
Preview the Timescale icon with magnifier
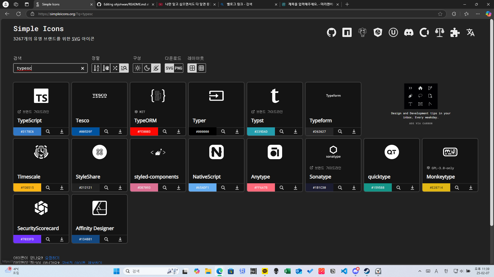click(x=48, y=188)
